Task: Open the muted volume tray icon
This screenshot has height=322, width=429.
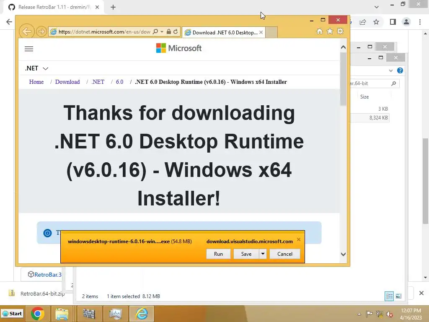Action: pos(390,314)
